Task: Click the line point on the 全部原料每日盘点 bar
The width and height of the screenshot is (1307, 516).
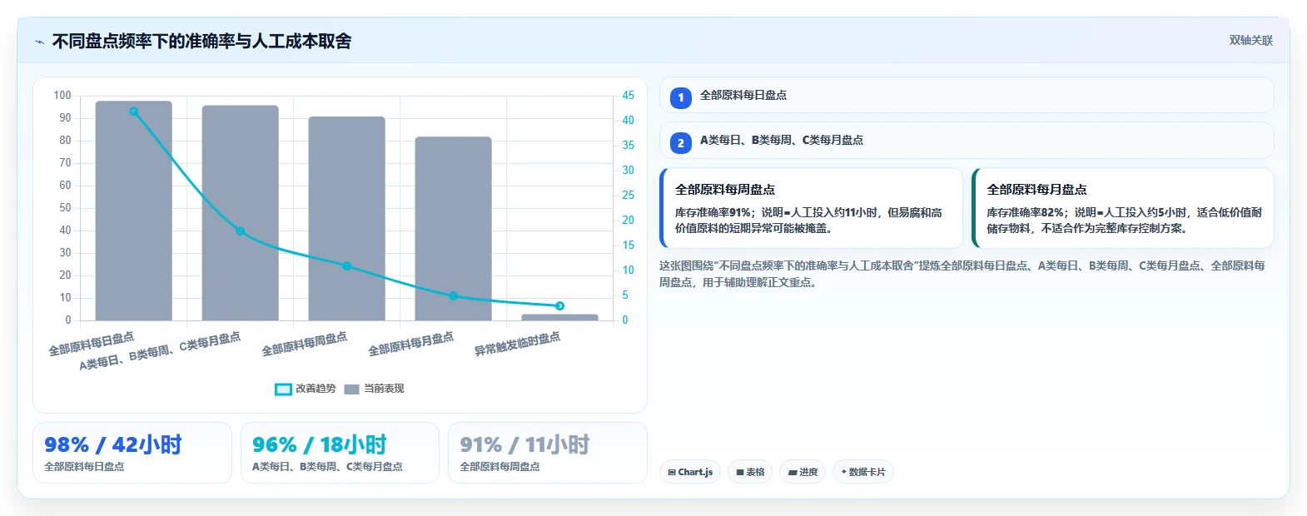Action: click(x=134, y=112)
